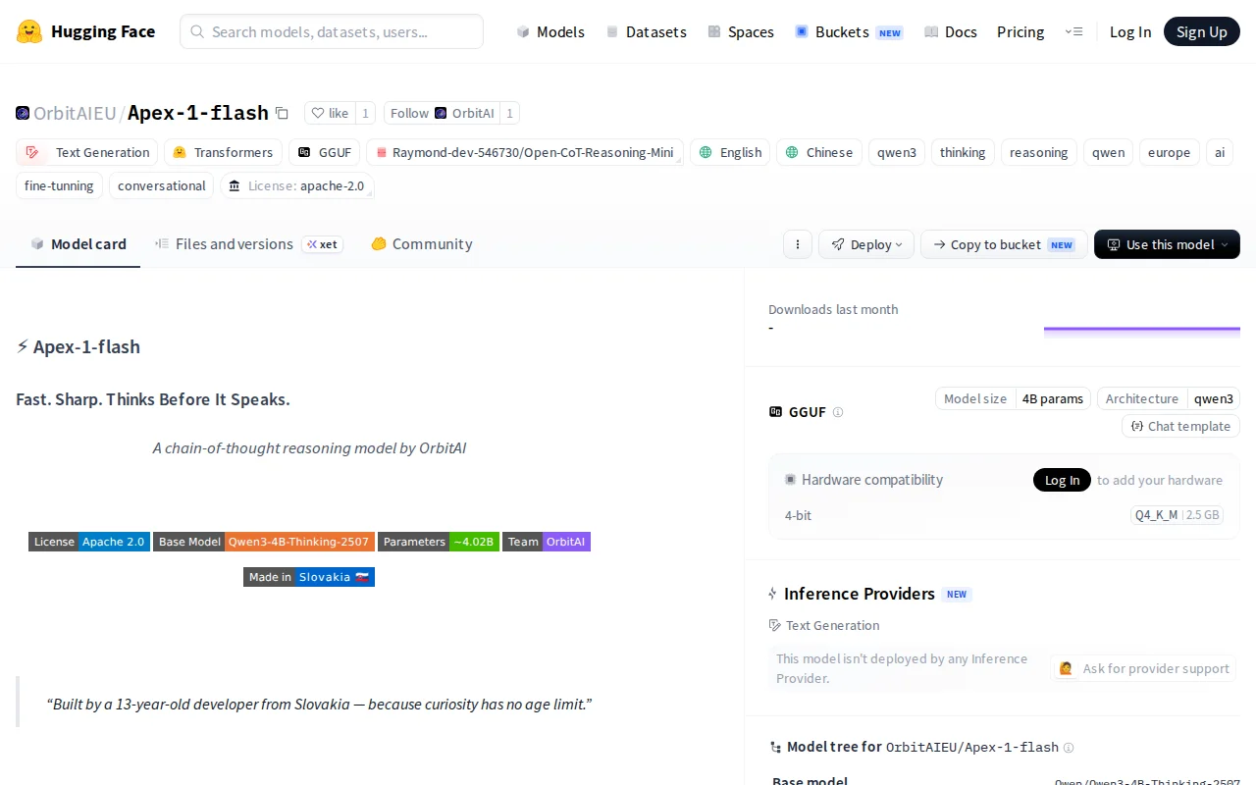Click the qwen tag
1256x785 pixels.
point(1109,152)
